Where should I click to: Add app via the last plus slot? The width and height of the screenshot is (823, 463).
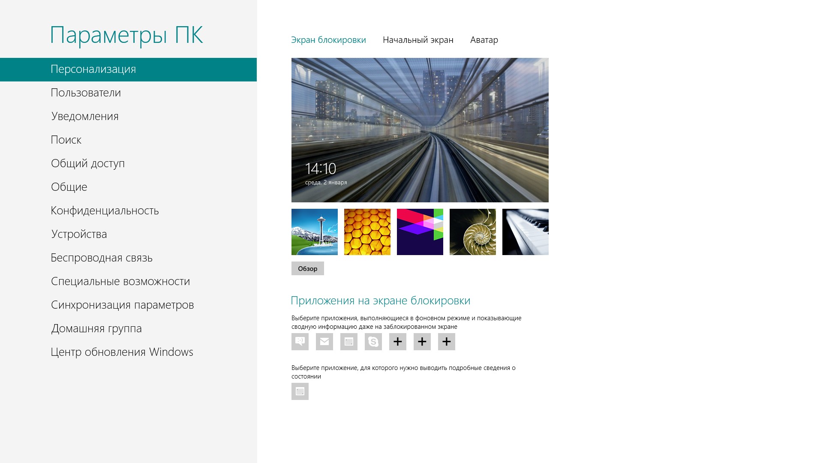coord(446,342)
